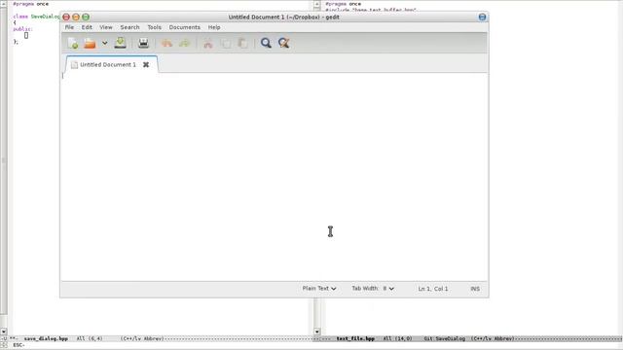623x350 pixels.
Task: Maximize the gedit window with green button
Action: pyautogui.click(x=86, y=17)
